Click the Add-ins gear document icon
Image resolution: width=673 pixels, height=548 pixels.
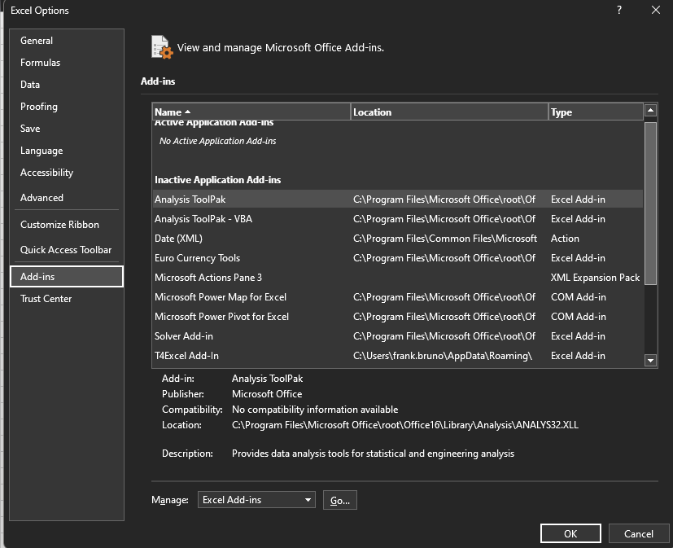tap(162, 47)
